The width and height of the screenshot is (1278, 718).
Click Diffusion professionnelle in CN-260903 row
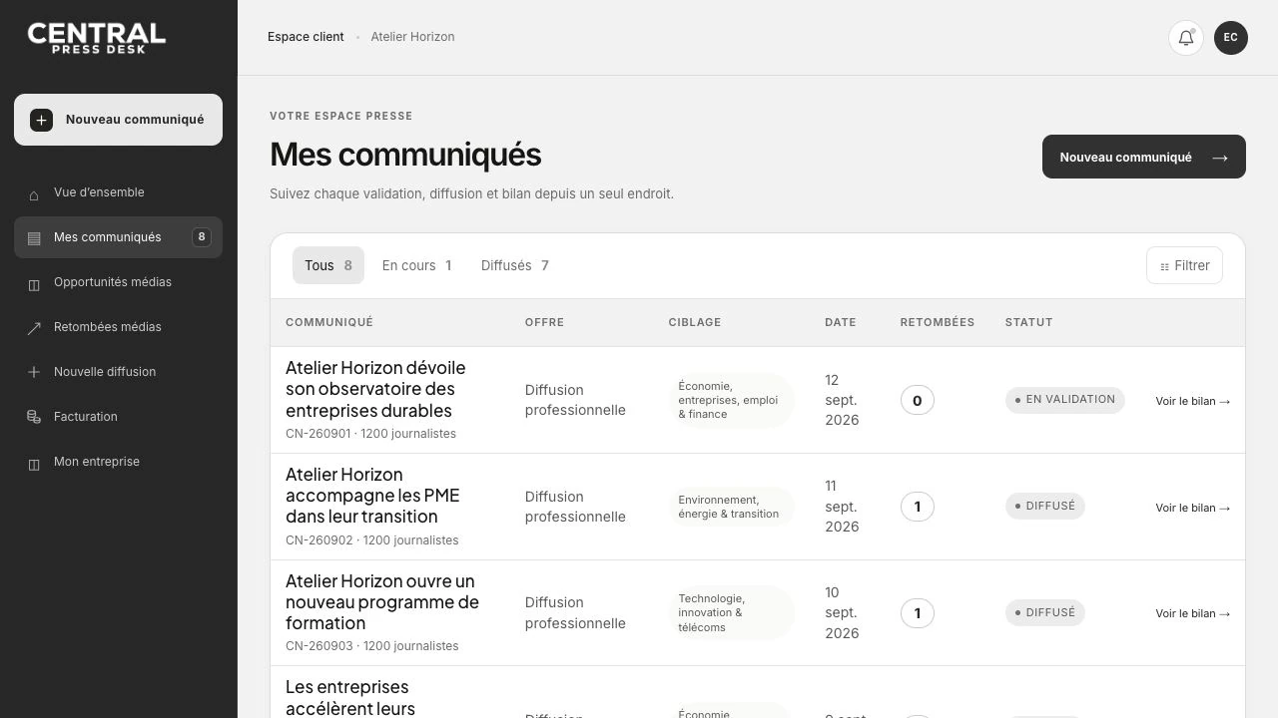(x=575, y=613)
